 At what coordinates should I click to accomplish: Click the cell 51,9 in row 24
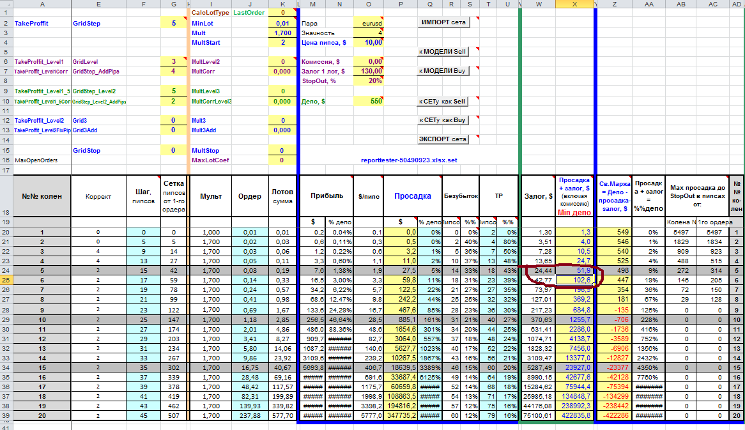tap(574, 270)
